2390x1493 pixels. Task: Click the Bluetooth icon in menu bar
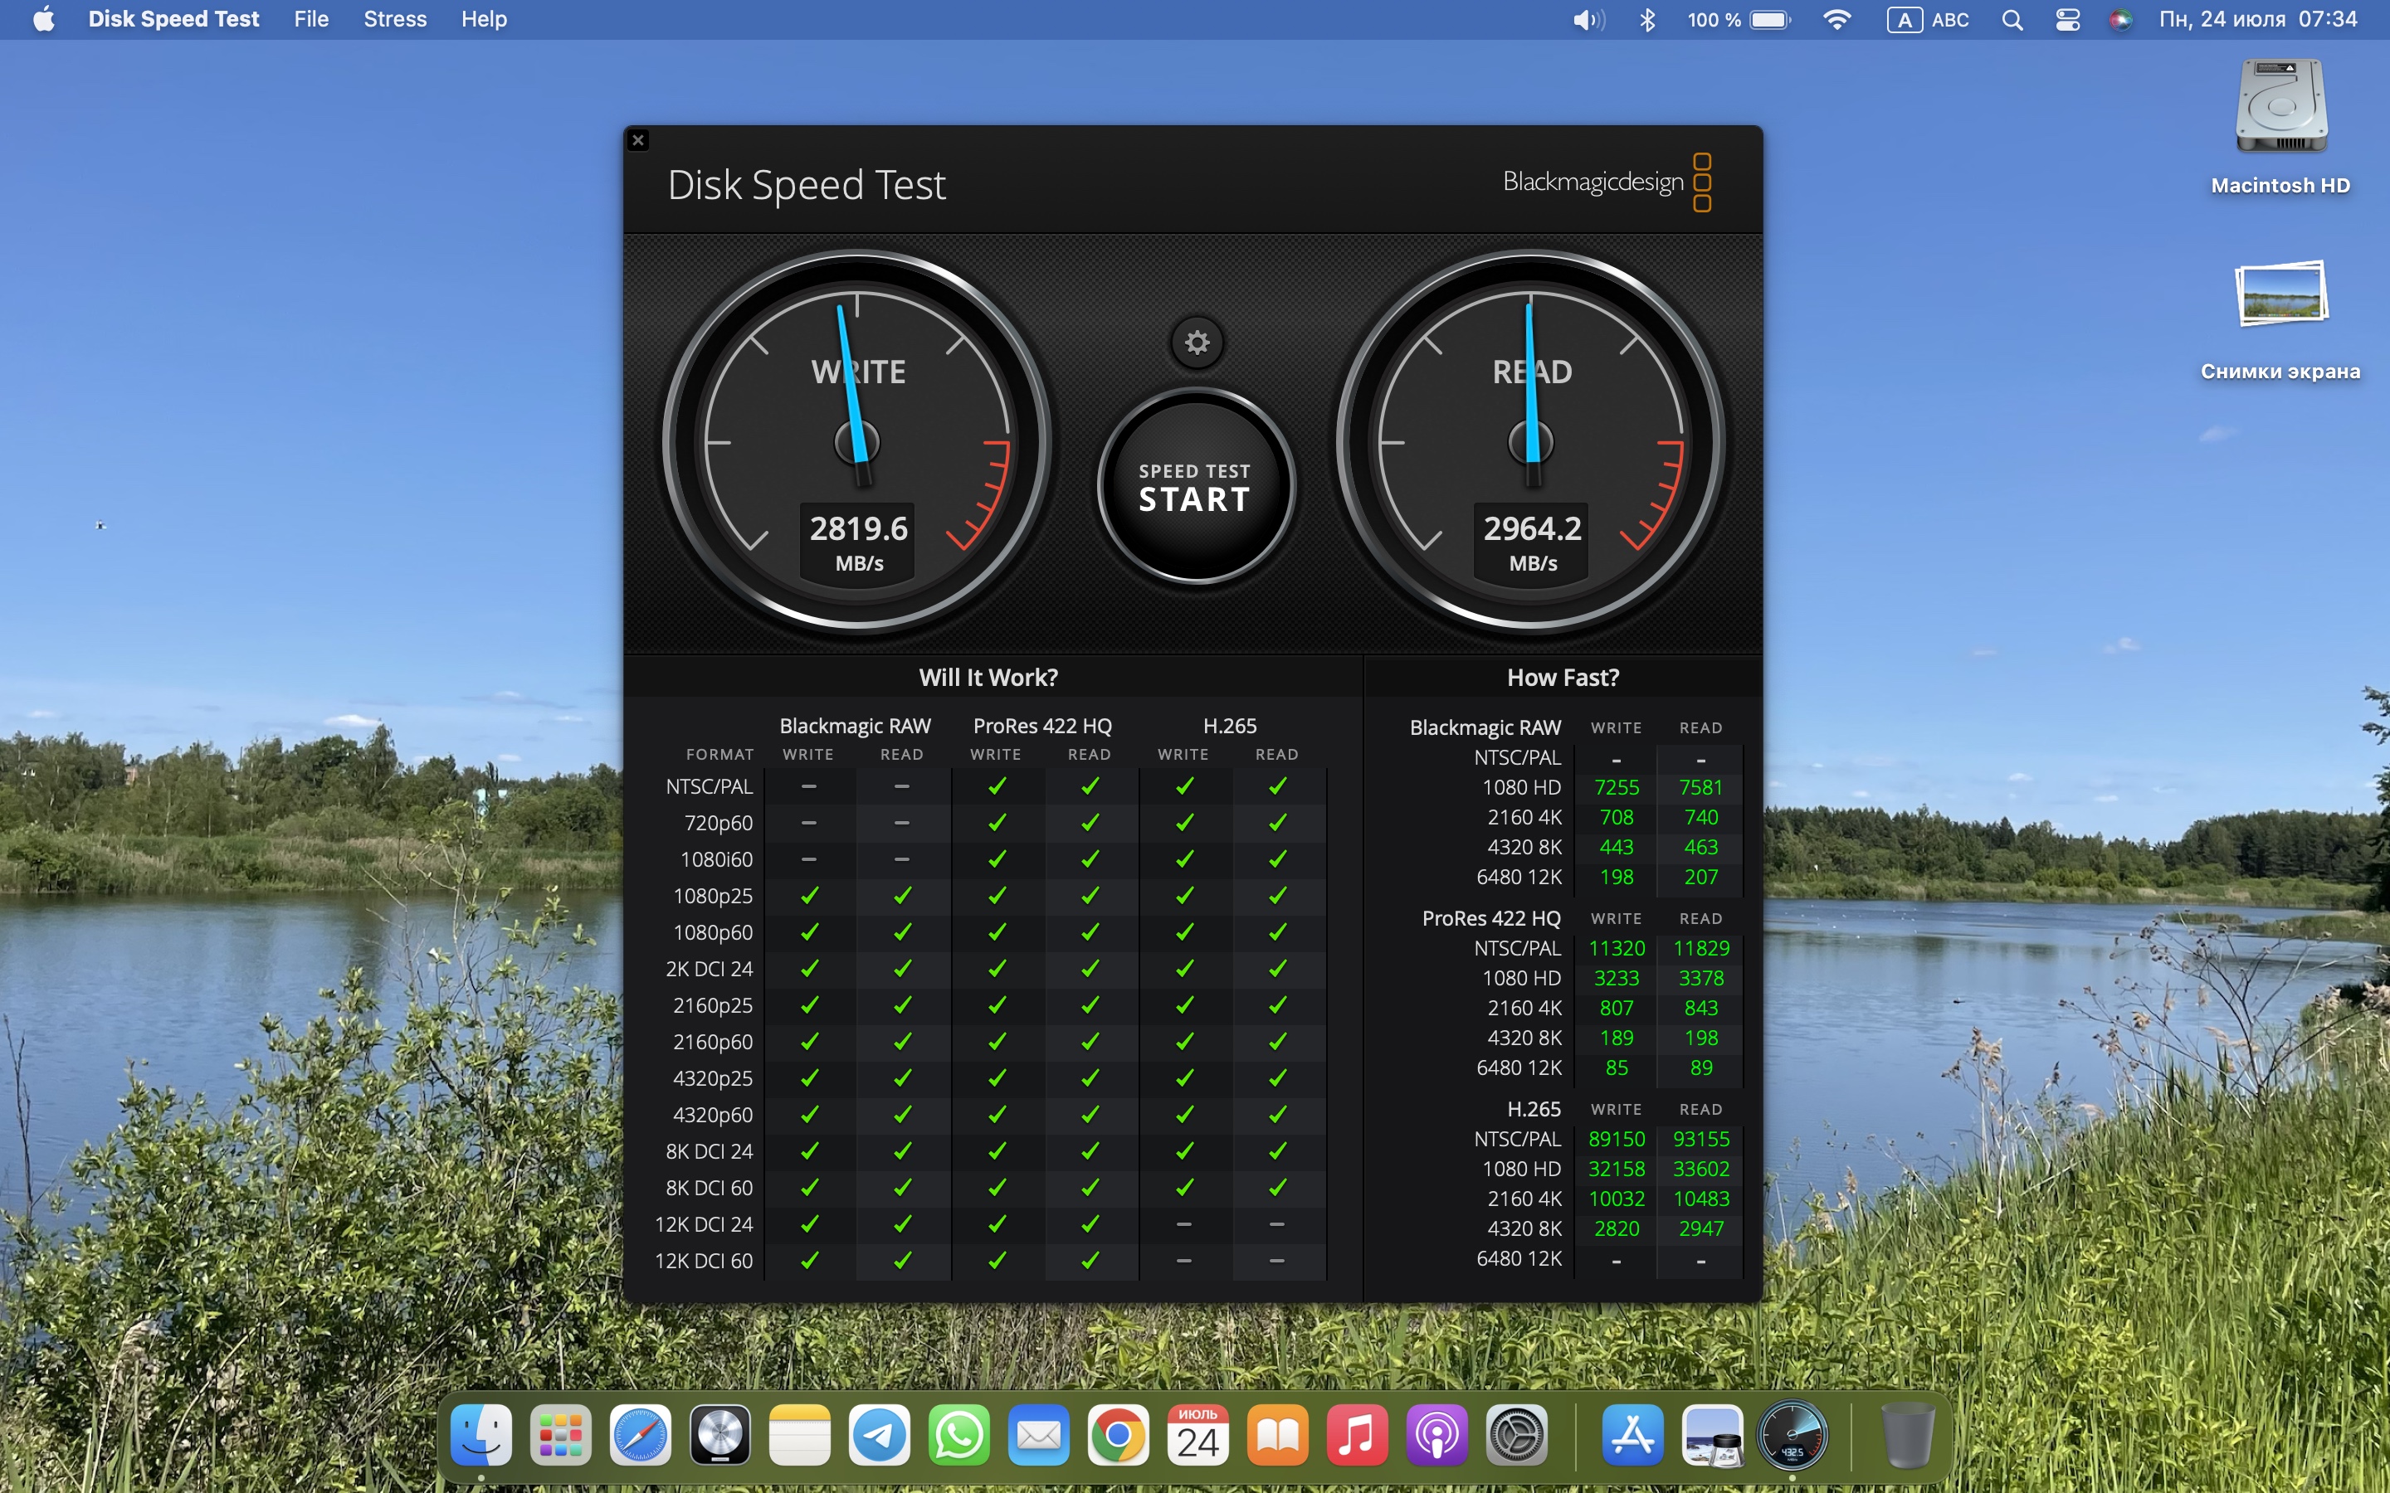pos(1646,20)
